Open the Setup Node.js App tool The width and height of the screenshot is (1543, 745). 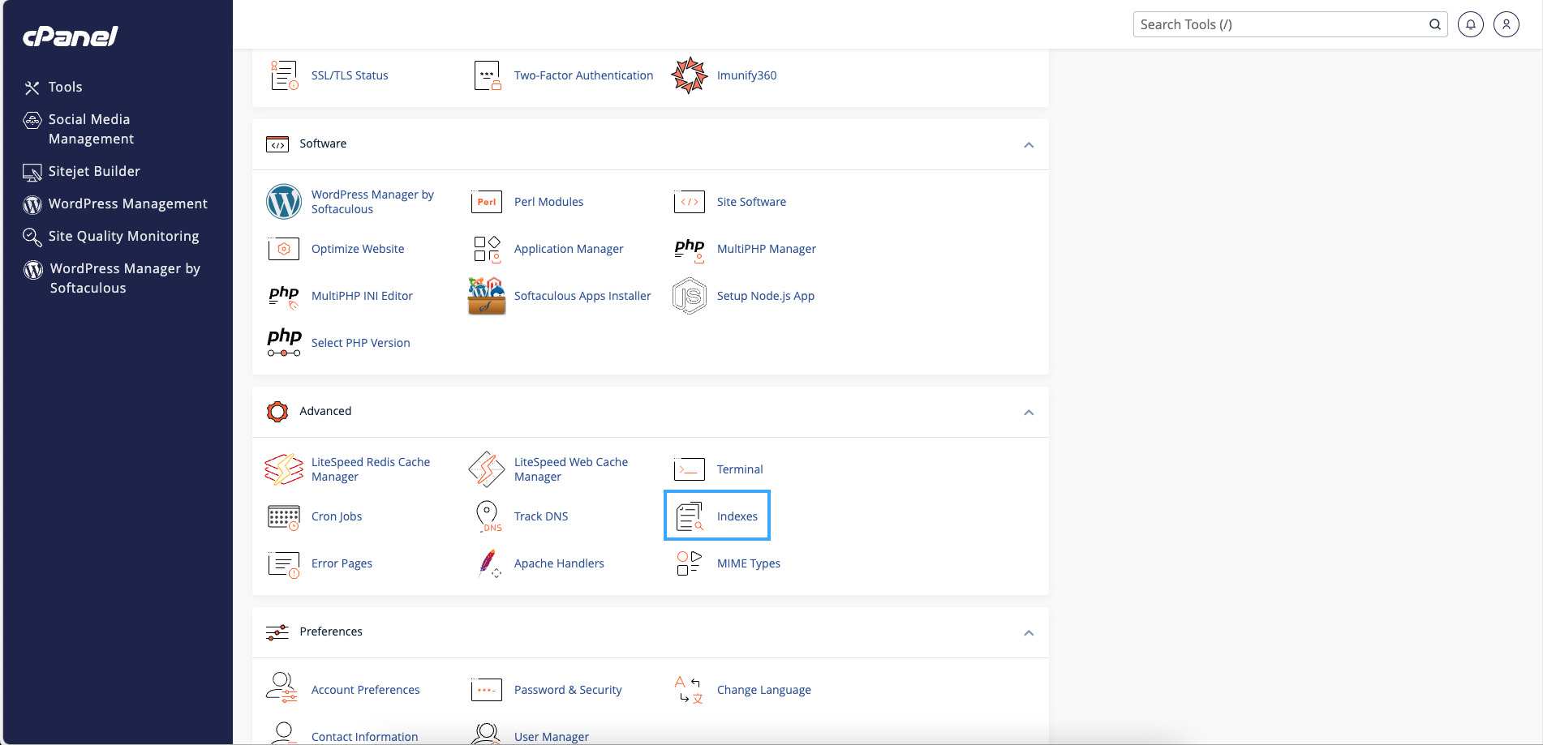click(x=765, y=296)
